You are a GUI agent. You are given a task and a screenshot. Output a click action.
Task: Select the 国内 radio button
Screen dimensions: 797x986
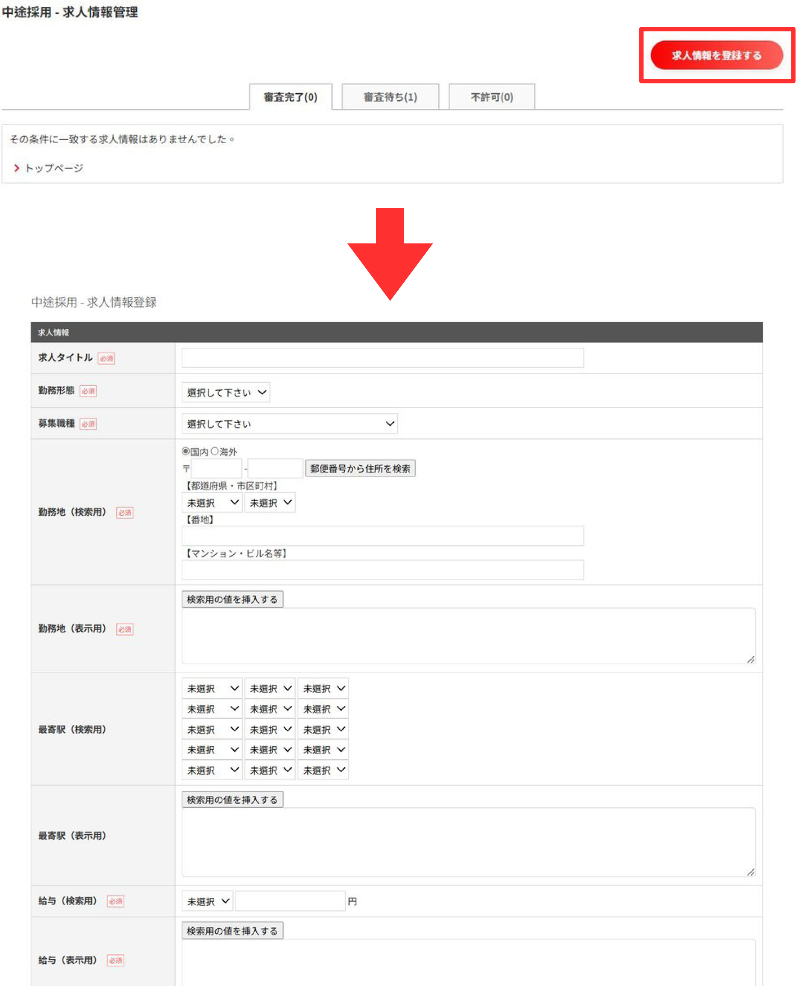tap(186, 452)
